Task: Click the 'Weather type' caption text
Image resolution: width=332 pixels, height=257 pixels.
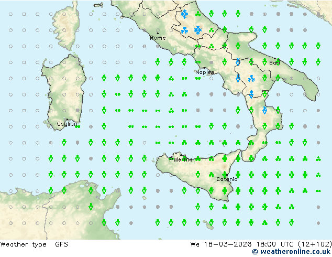Action: (23, 244)
